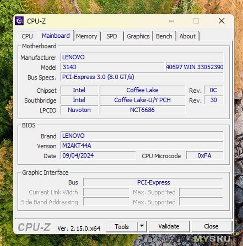The width and height of the screenshot is (243, 246).
Task: Click the Side Band Addressing field
Action: pos(106,202)
